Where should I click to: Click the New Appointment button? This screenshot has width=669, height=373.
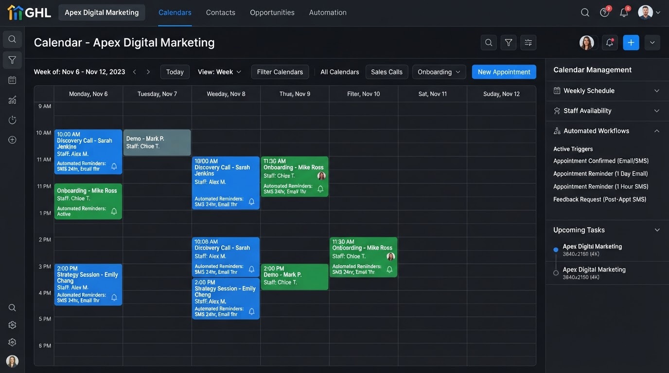tap(504, 72)
